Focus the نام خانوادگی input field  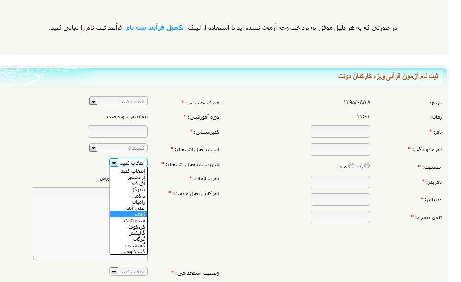[x=340, y=149]
